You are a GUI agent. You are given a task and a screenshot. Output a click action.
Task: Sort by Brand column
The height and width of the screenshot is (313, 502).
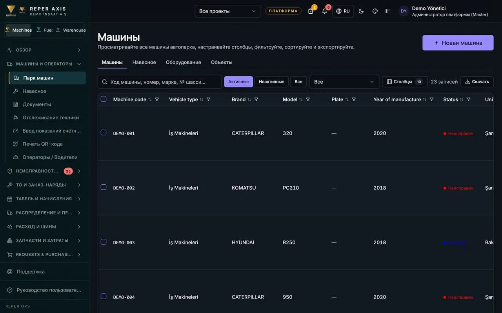249,99
